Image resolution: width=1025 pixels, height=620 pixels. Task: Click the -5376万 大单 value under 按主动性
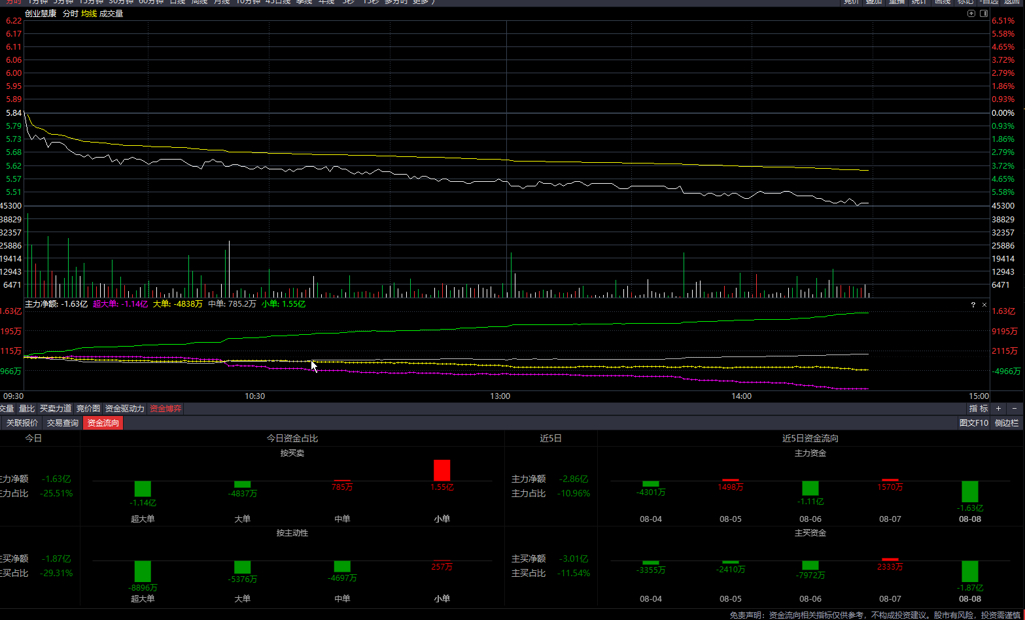coord(243,579)
